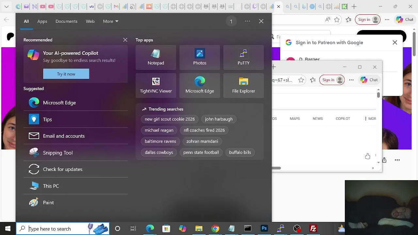Open Tips from Suggested list
The image size is (418, 235).
tap(75, 119)
